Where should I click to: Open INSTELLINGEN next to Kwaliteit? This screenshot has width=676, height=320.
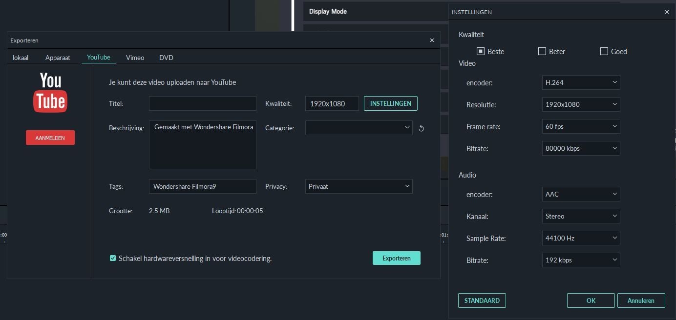coord(391,103)
